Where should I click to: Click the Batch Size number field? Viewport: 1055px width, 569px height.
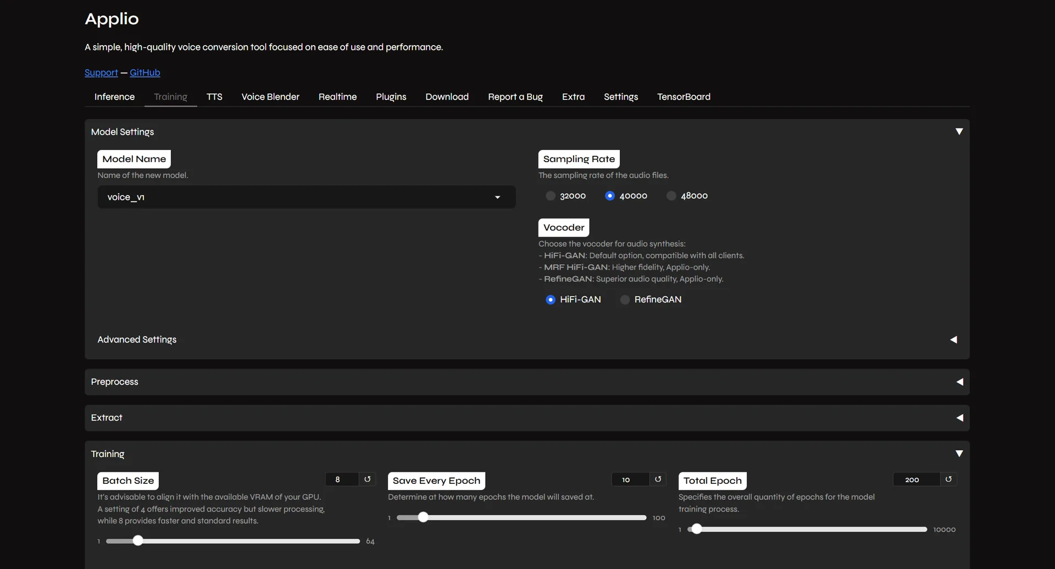click(x=342, y=479)
